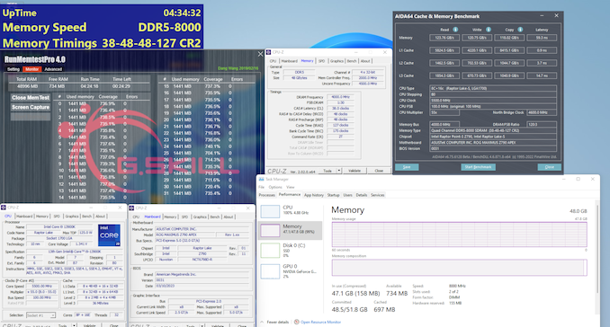
Task: Click the Close button in AIDA64
Action: pyautogui.click(x=550, y=167)
